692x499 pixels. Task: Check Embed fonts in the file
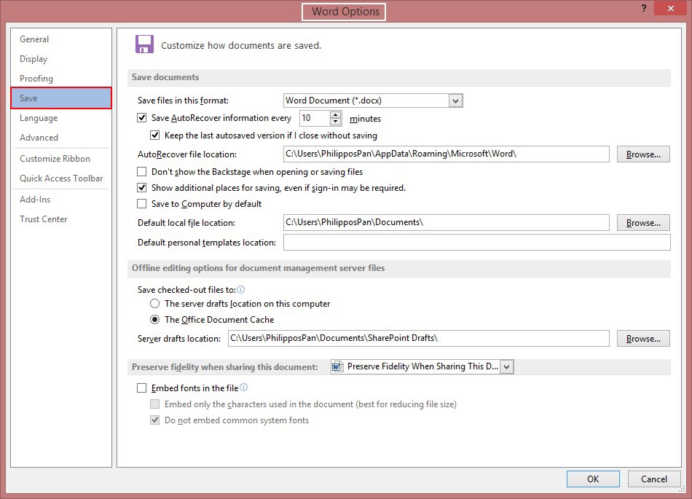(x=141, y=388)
